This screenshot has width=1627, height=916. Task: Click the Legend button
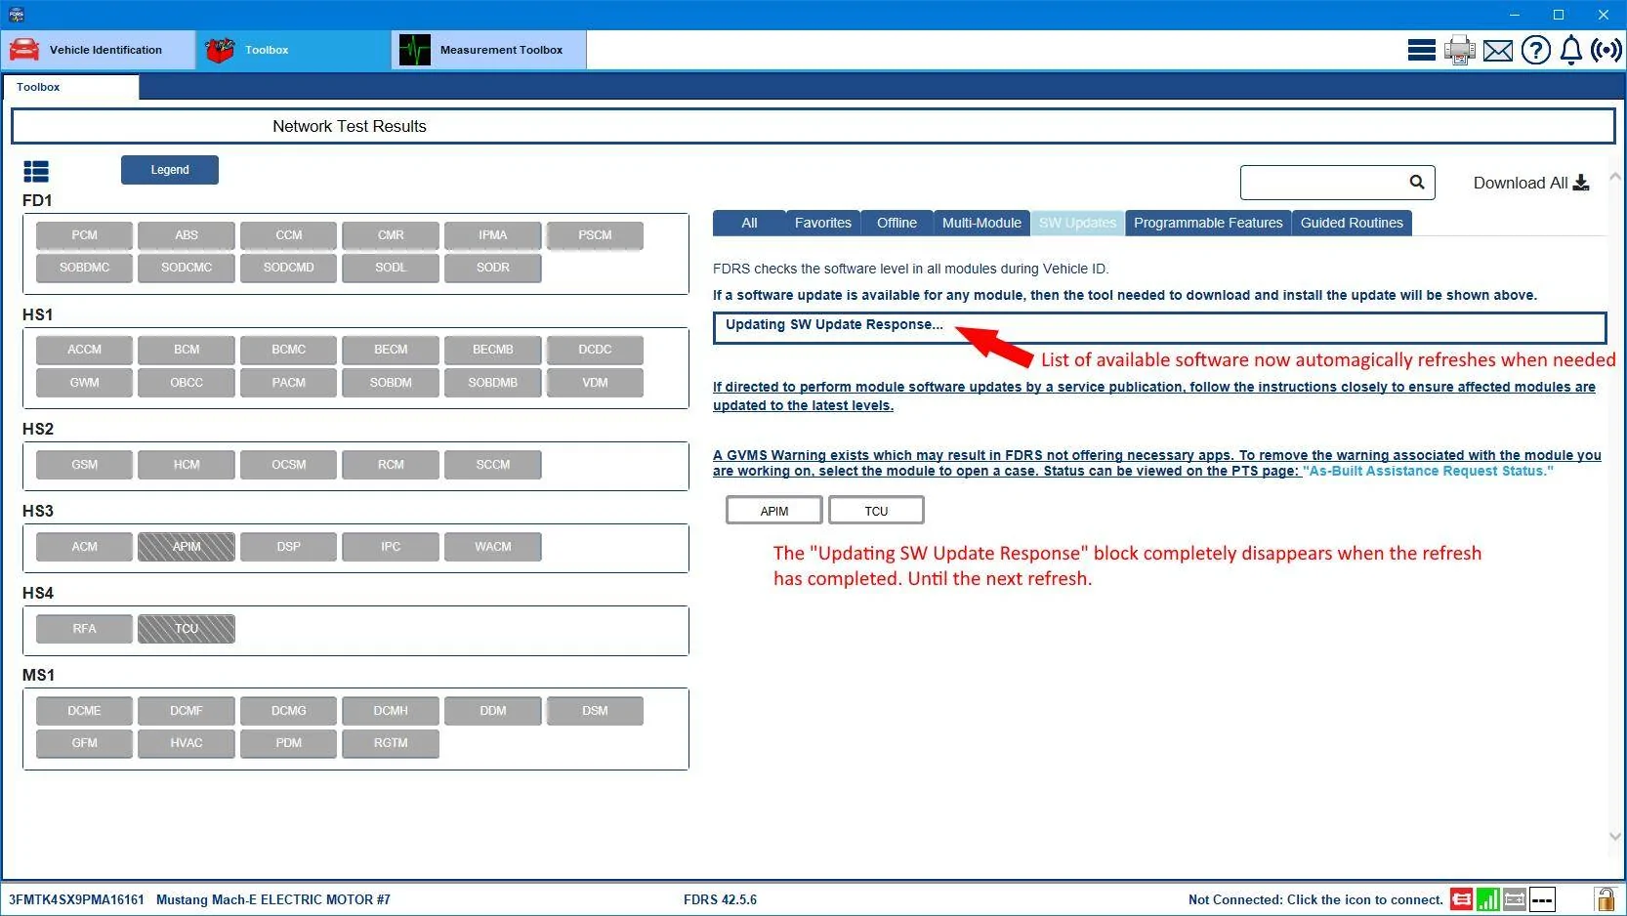coord(170,170)
